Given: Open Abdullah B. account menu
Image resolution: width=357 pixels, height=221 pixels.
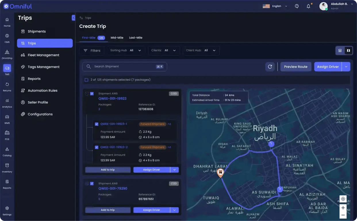Looking at the screenshot, I should click(337, 6).
